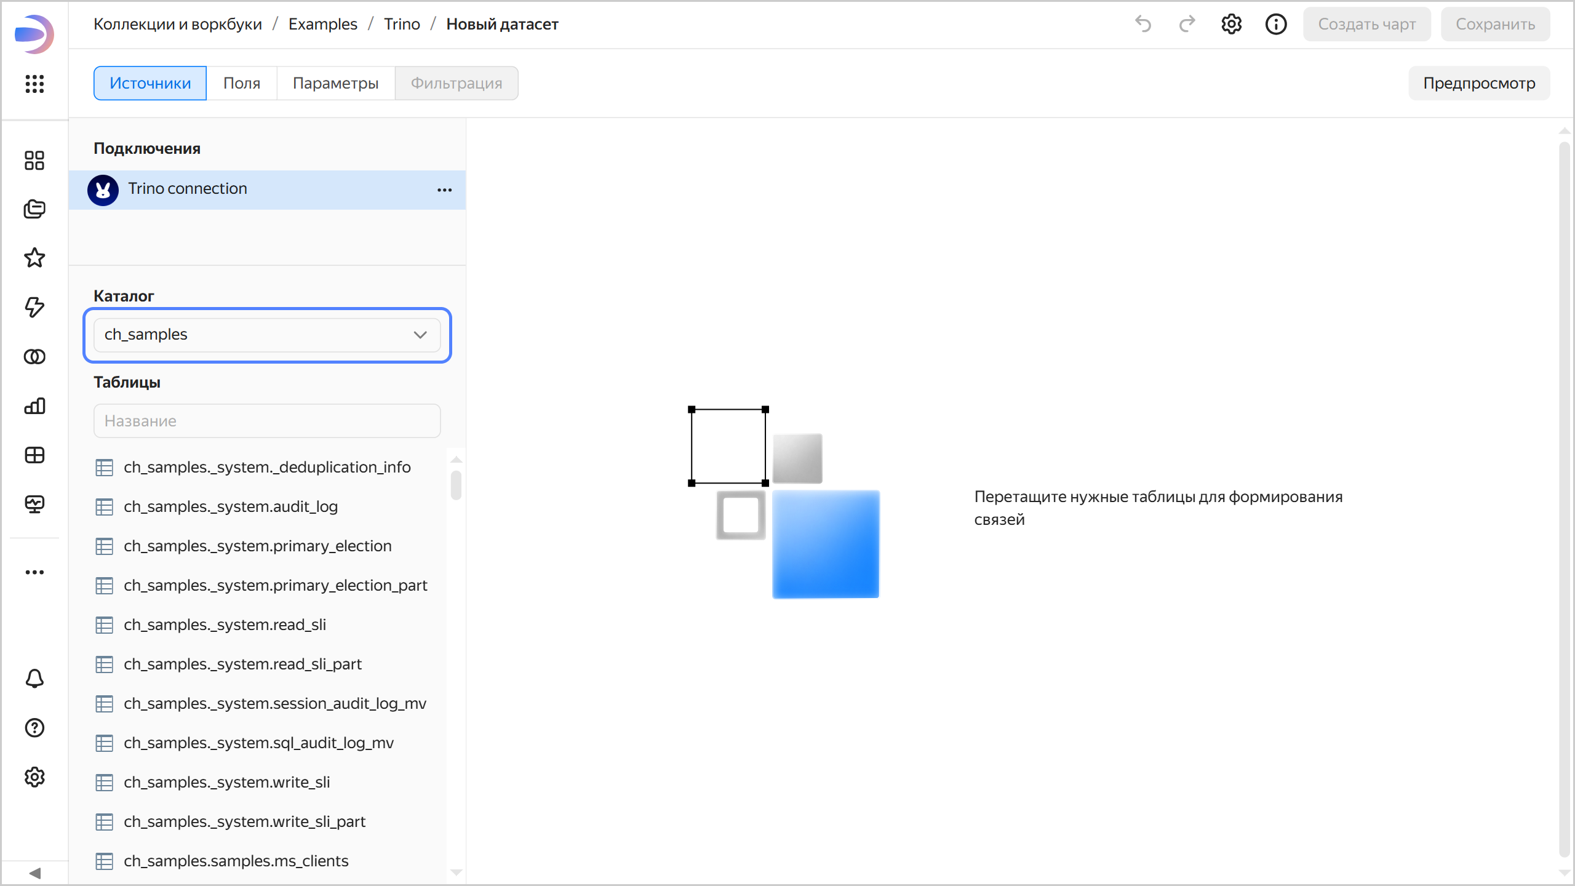Click Examples breadcrumb link
This screenshot has height=886, width=1575.
(x=322, y=24)
